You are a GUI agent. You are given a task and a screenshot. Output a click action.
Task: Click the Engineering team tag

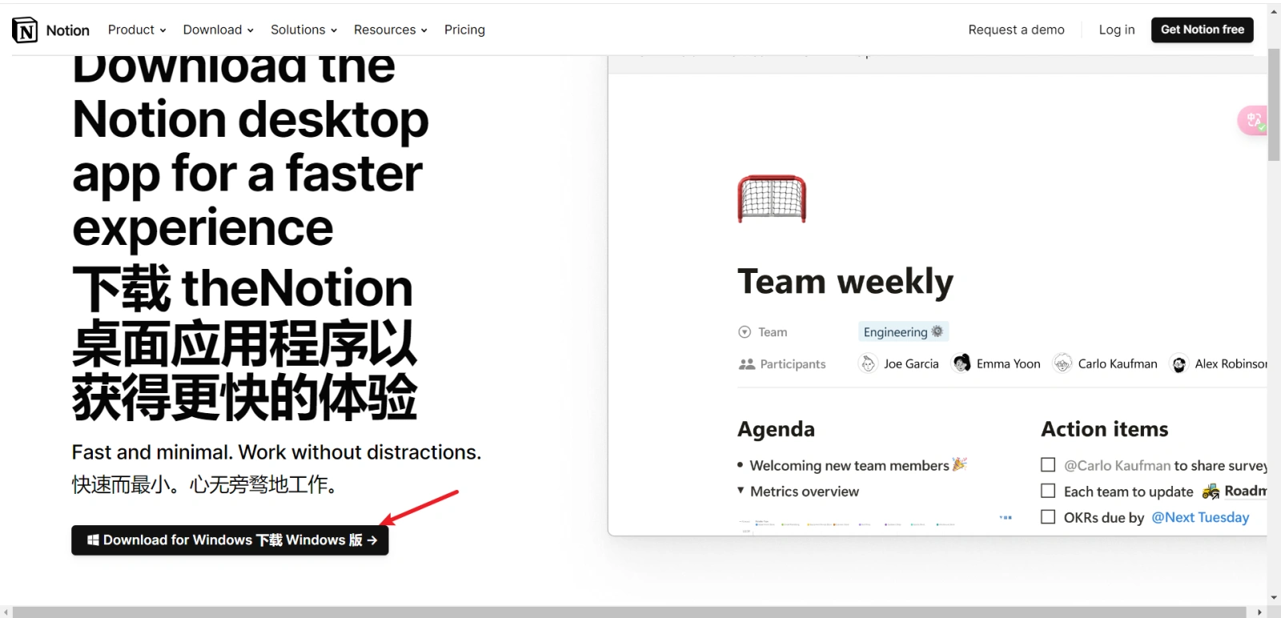pyautogui.click(x=903, y=331)
